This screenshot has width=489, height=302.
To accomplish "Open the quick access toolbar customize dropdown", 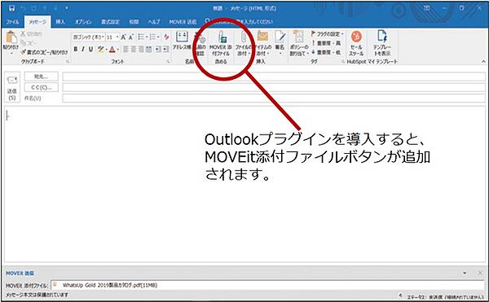I will (67, 8).
